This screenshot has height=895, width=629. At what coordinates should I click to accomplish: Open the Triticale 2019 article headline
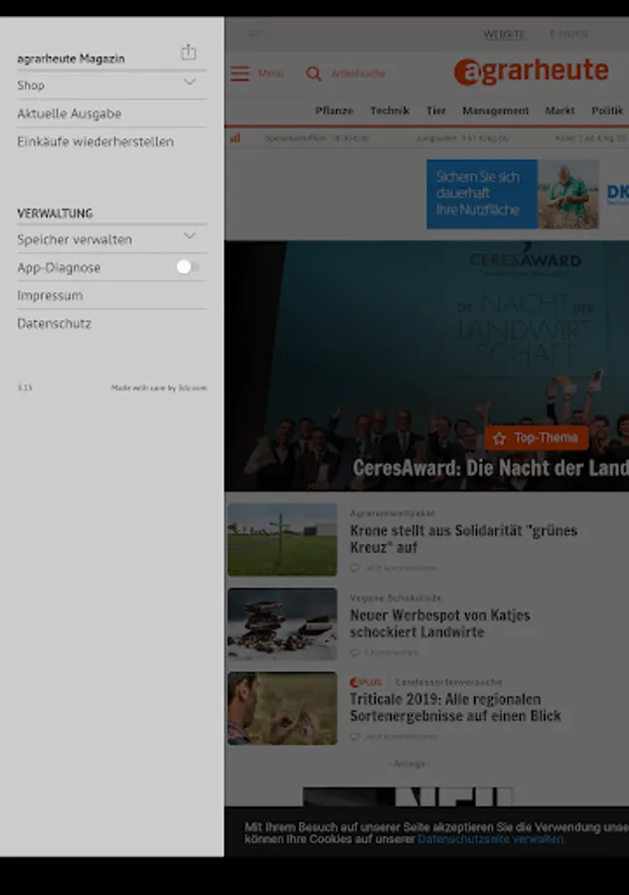coord(456,707)
